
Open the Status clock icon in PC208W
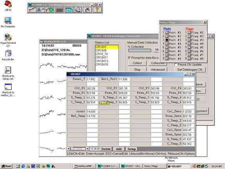point(49,10)
